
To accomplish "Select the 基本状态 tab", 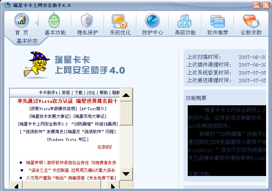I will click(x=27, y=41).
